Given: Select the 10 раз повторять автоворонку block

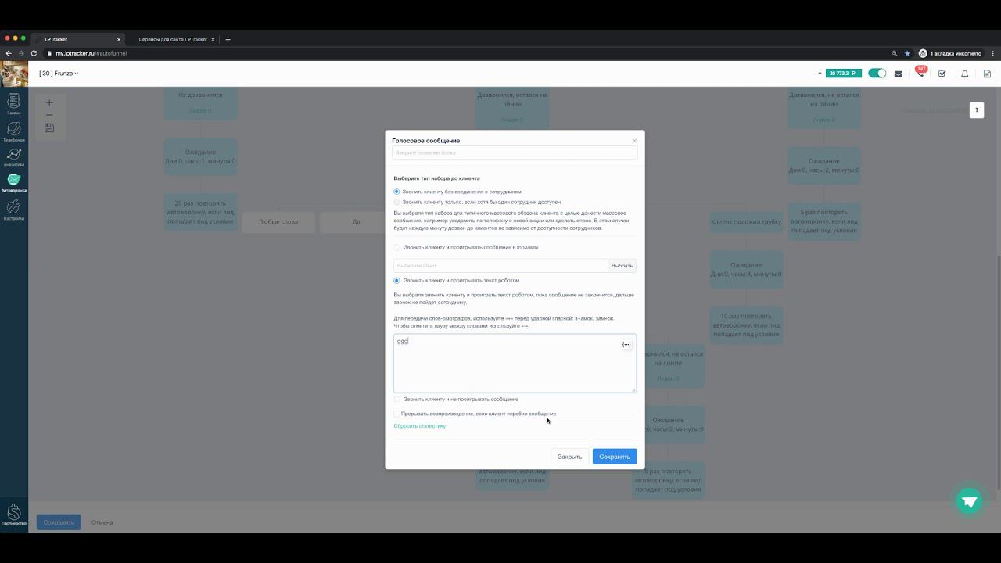Looking at the screenshot, I should pos(746,325).
